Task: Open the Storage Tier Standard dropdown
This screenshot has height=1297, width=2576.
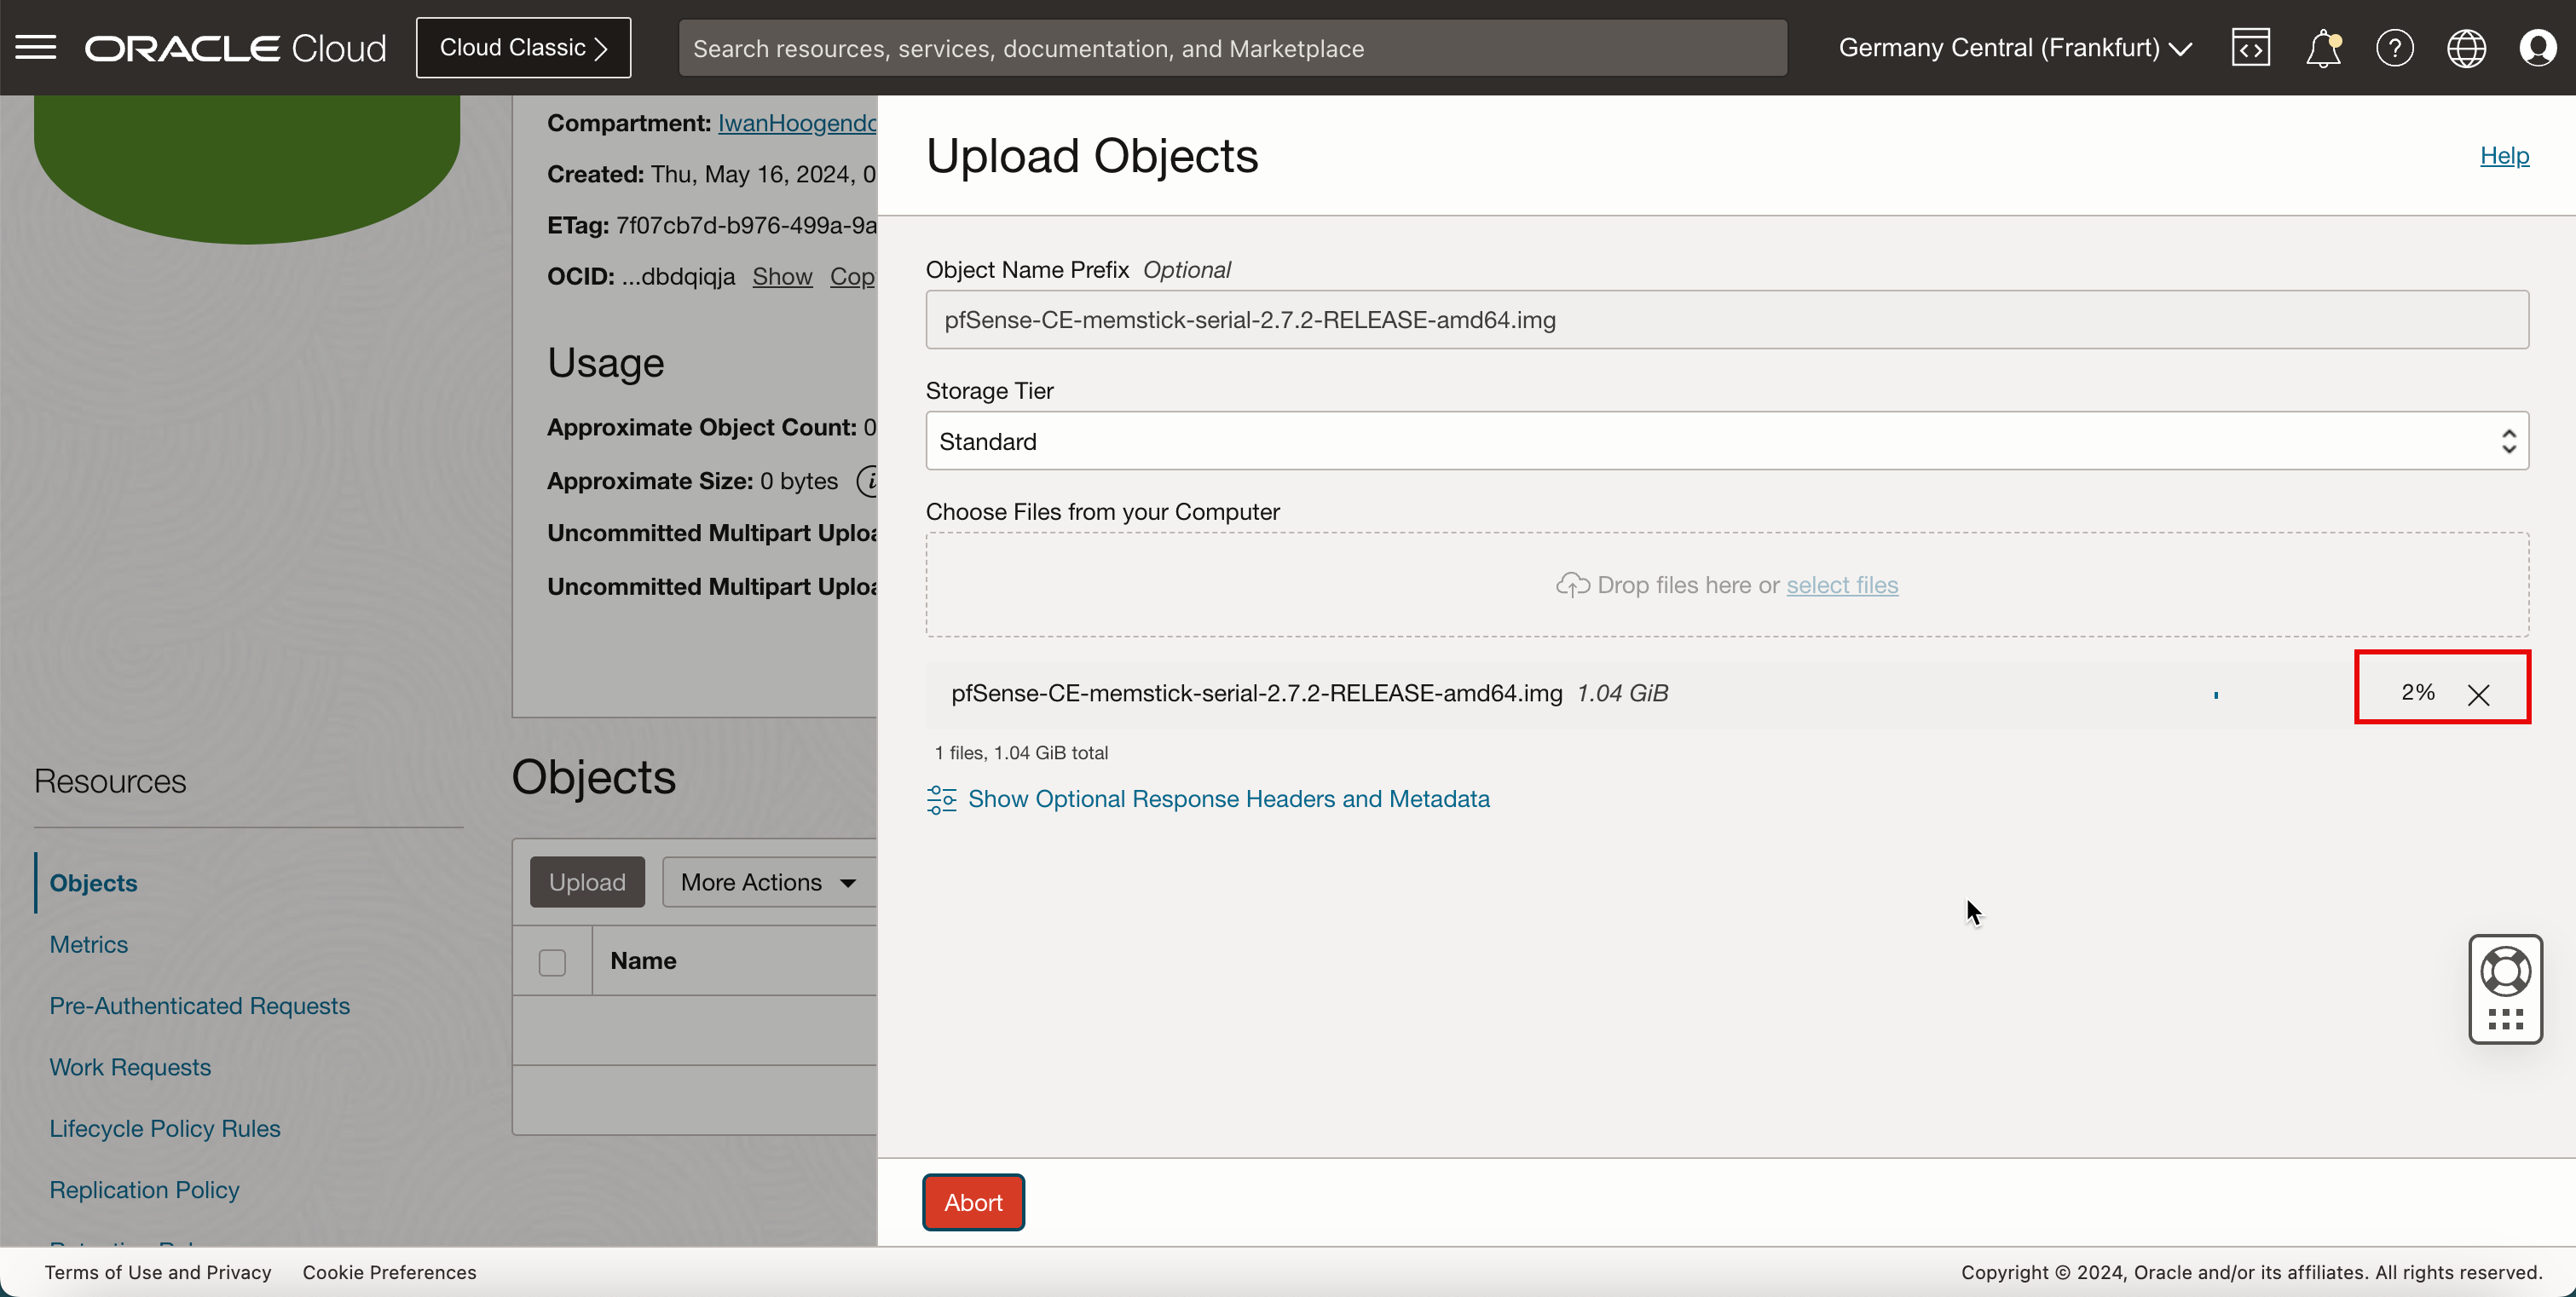Action: (x=1727, y=441)
